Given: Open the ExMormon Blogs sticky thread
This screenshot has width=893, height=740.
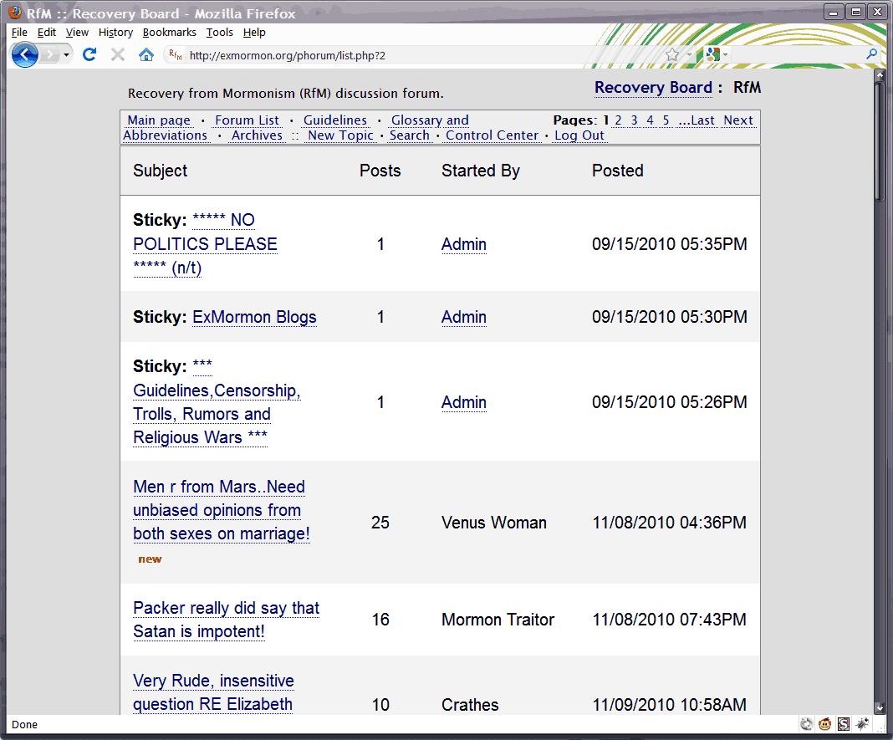Looking at the screenshot, I should pyautogui.click(x=254, y=317).
